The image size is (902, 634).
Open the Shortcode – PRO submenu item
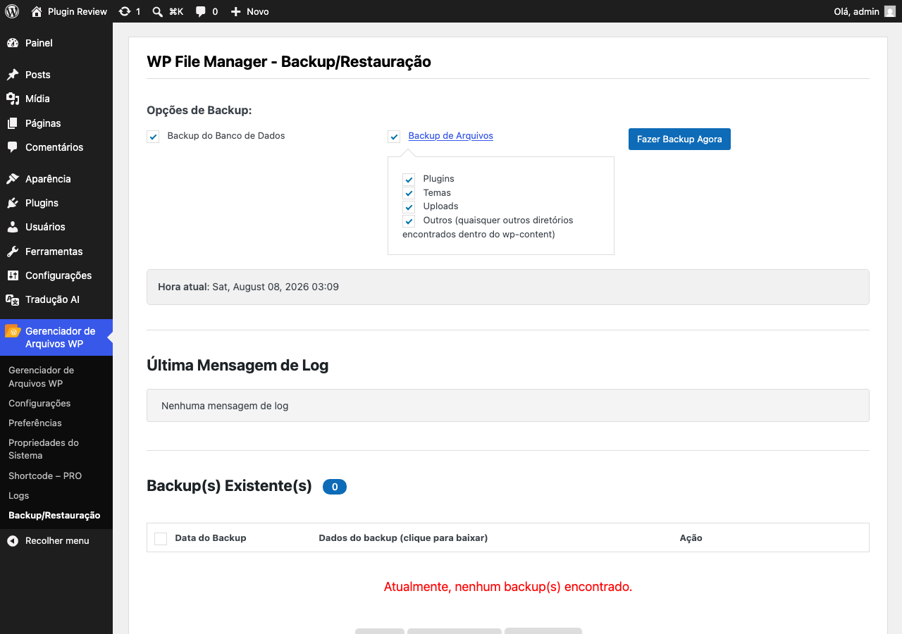[x=45, y=476]
